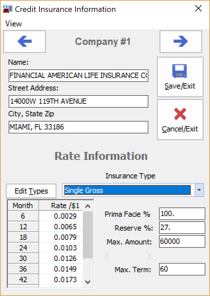Close the Credit Insurance Information window
This screenshot has height=296, width=210.
[x=198, y=9]
